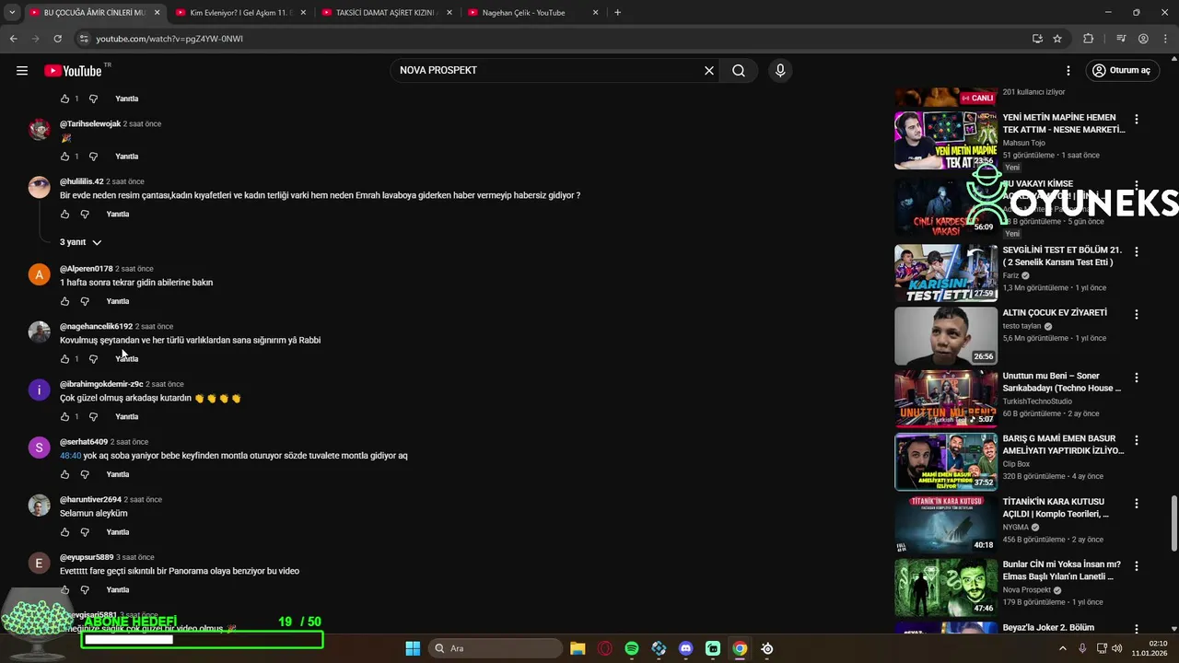
Task: Bookmark this page with the star icon
Action: click(x=1057, y=39)
